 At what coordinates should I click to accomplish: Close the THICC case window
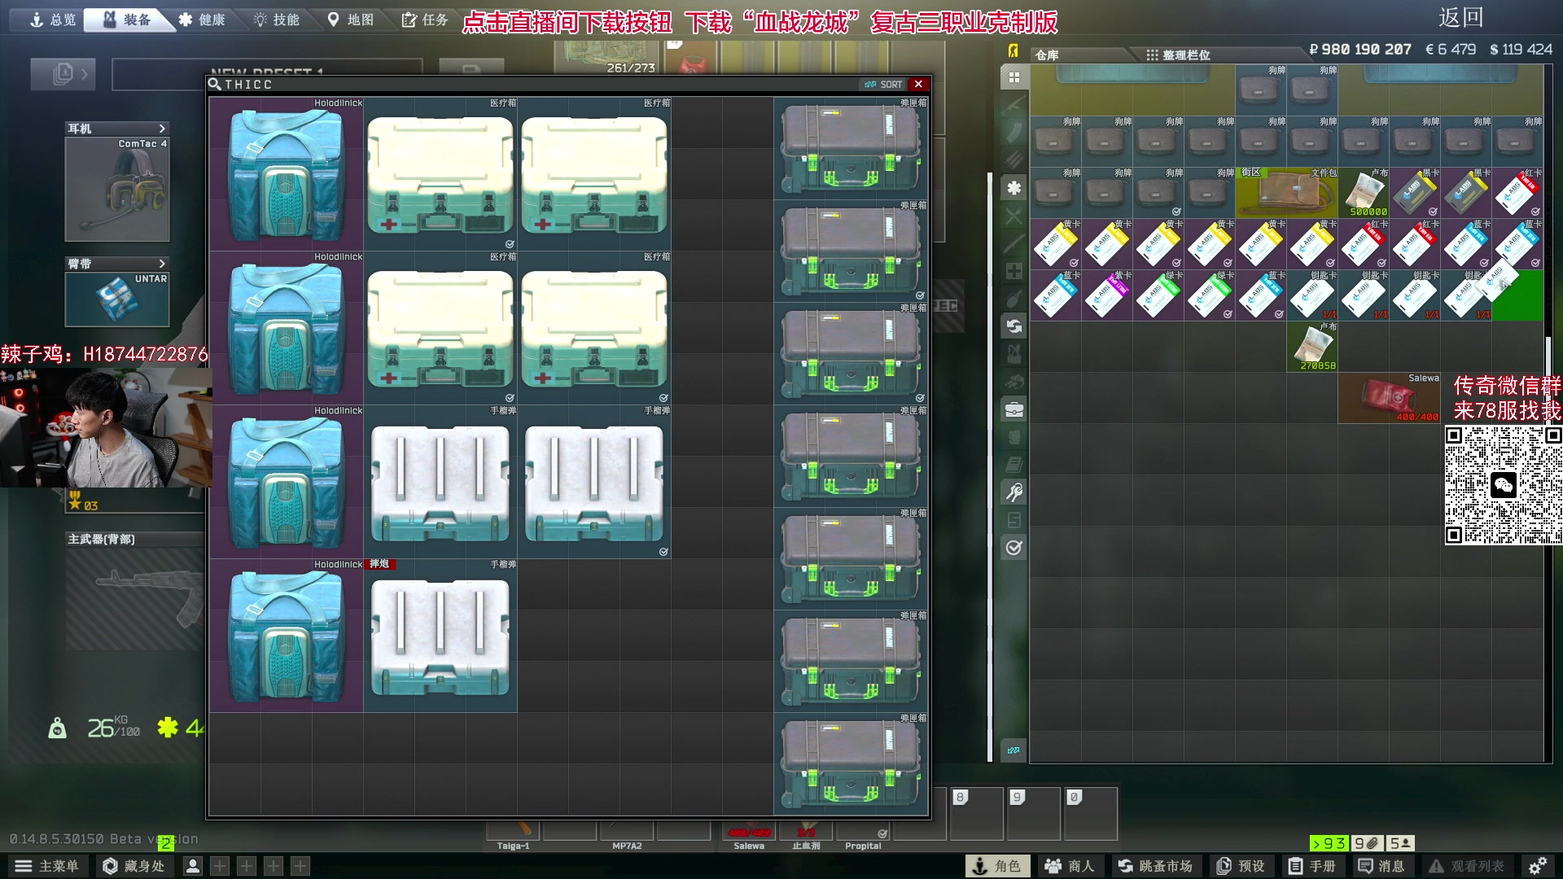(x=918, y=84)
